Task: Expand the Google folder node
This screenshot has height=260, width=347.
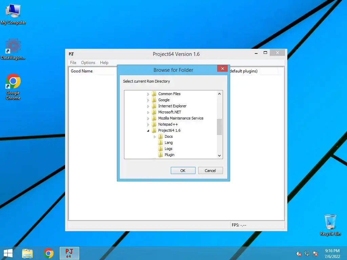Action: point(148,100)
